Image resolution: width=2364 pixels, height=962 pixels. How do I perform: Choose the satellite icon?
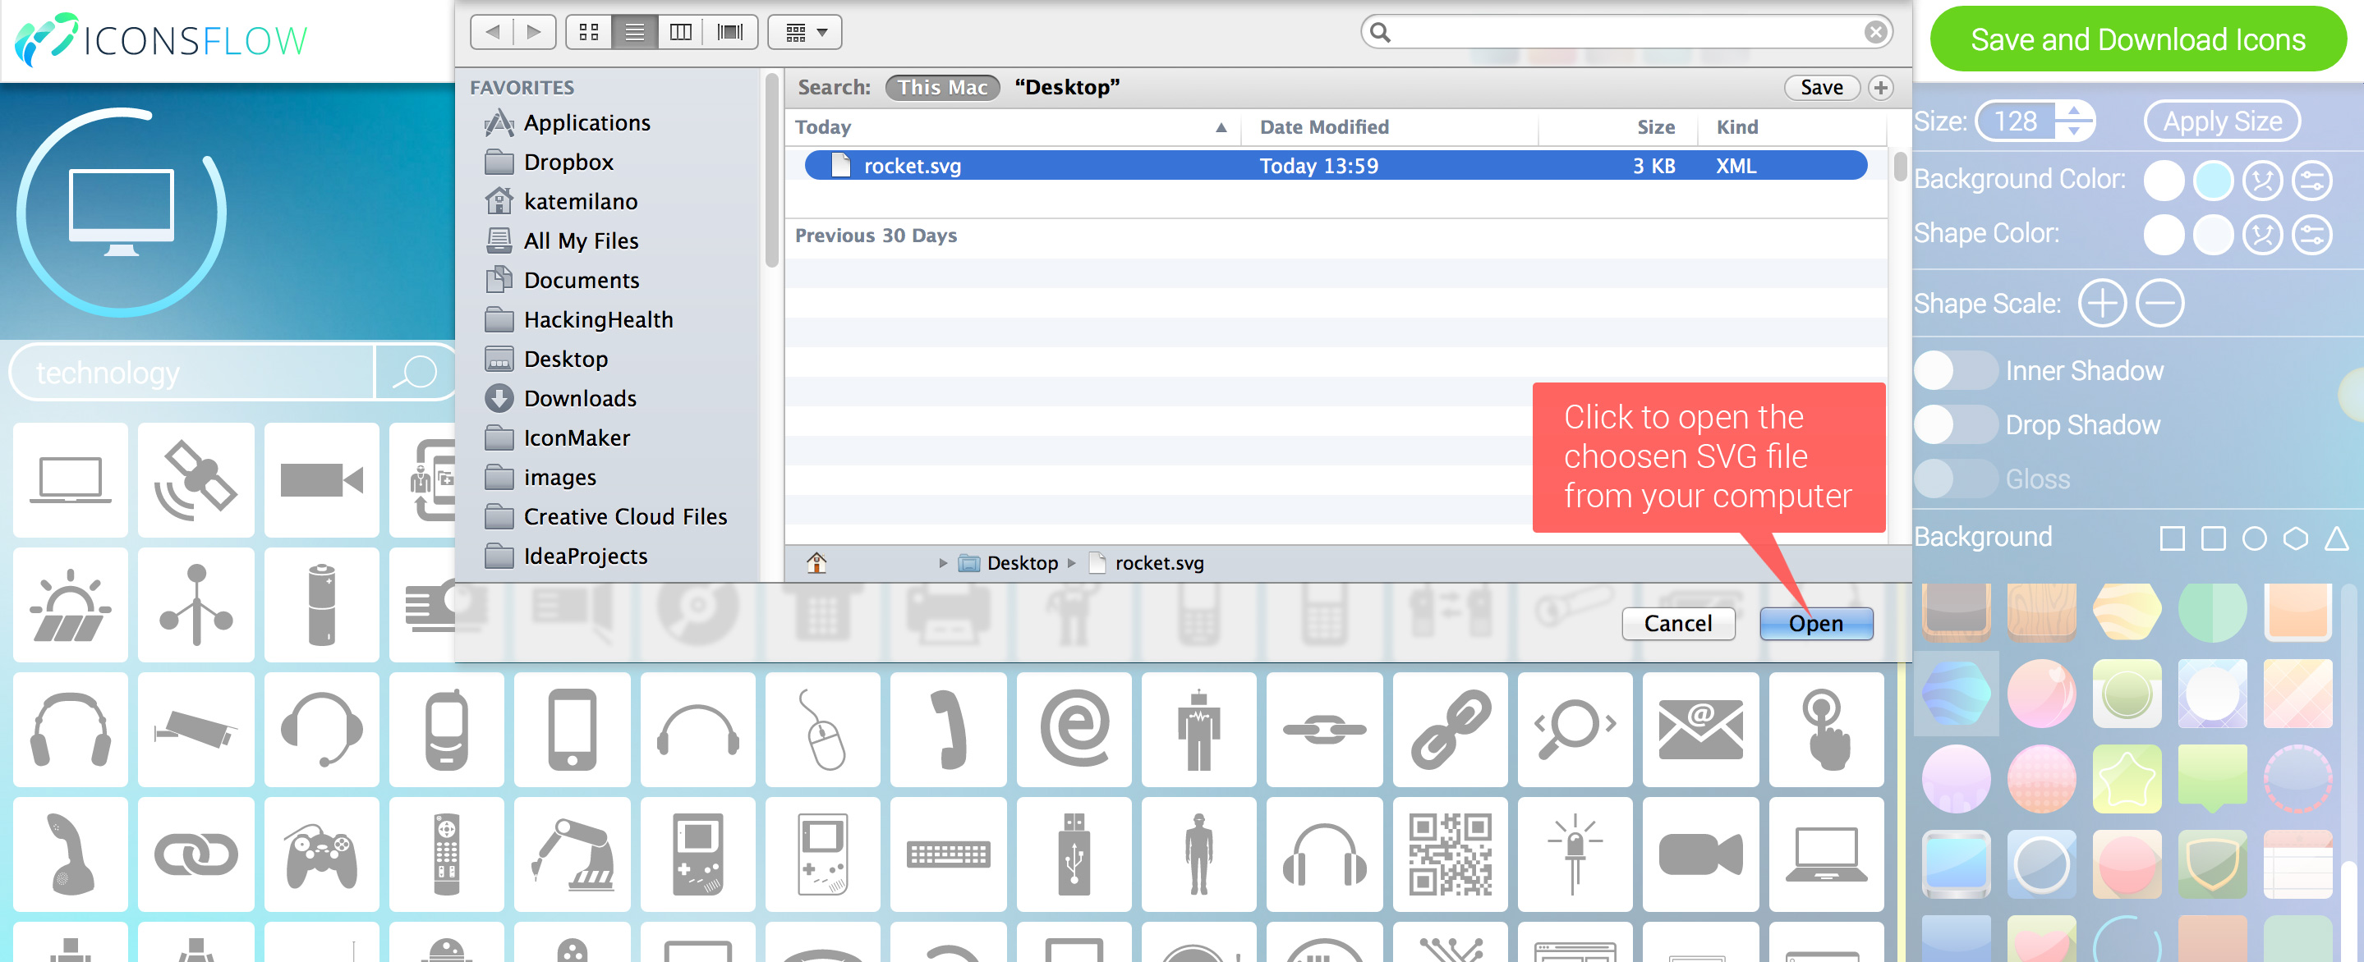pos(195,479)
